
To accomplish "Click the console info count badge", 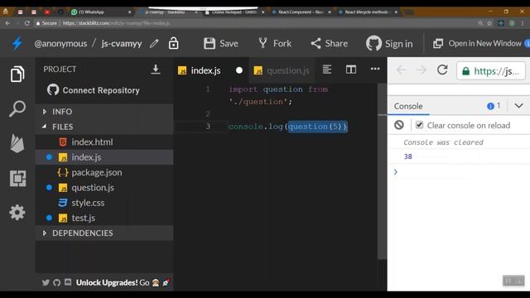I will pos(494,106).
